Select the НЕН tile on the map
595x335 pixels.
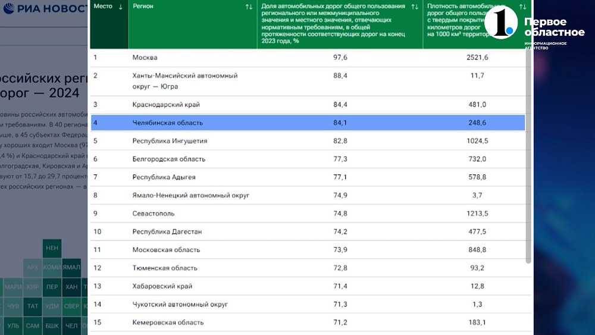click(52, 248)
